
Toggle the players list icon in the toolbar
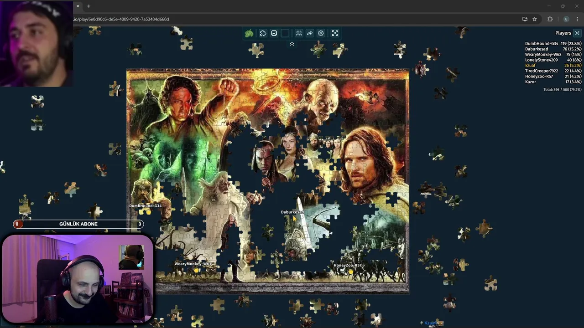tap(299, 33)
